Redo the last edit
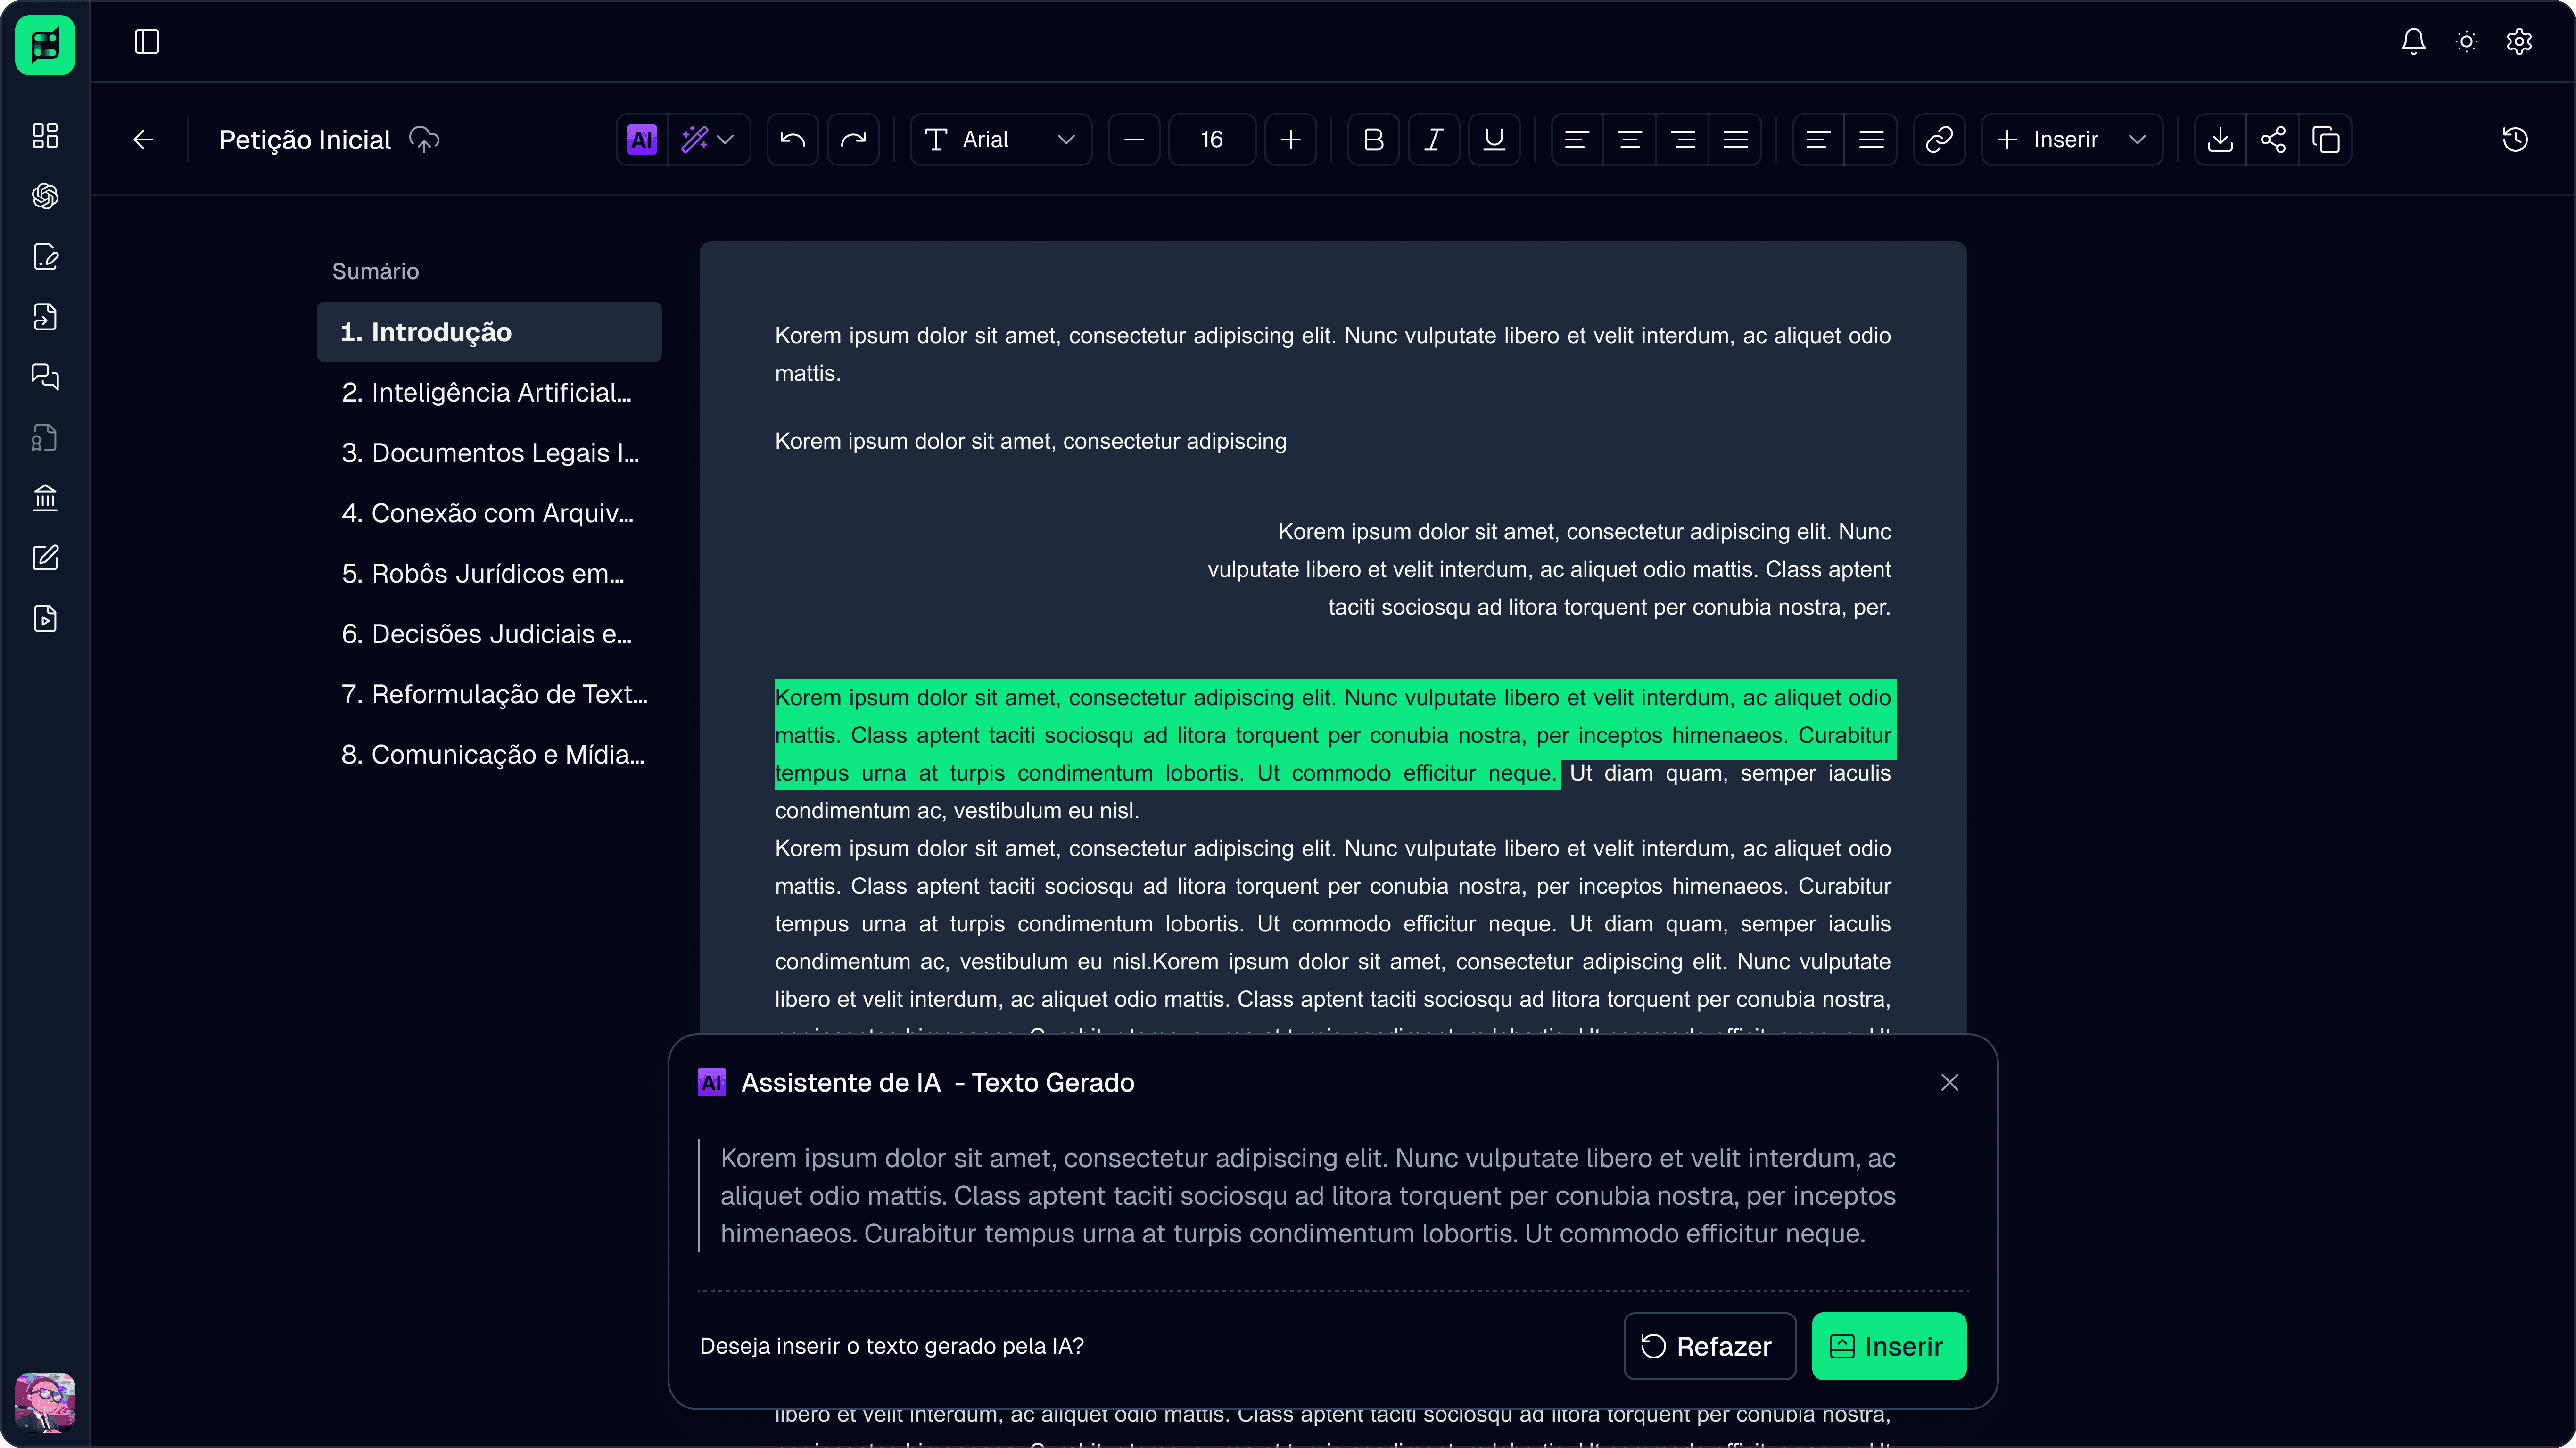Image resolution: width=2576 pixels, height=1448 pixels. [853, 140]
